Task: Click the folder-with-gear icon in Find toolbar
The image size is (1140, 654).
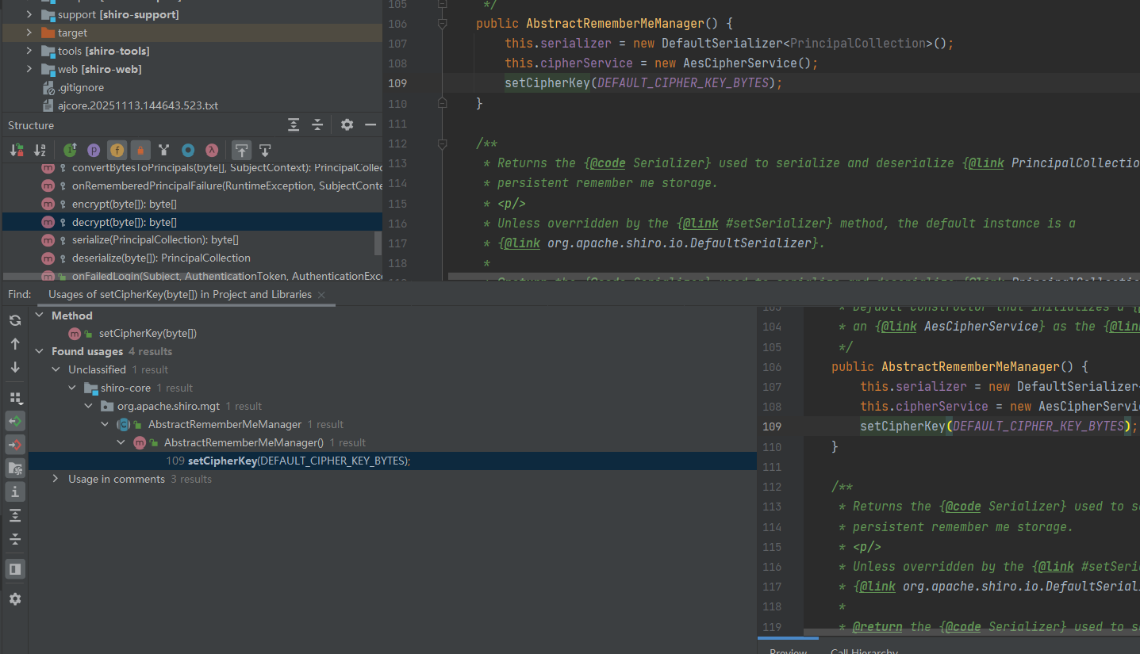Action: point(15,469)
